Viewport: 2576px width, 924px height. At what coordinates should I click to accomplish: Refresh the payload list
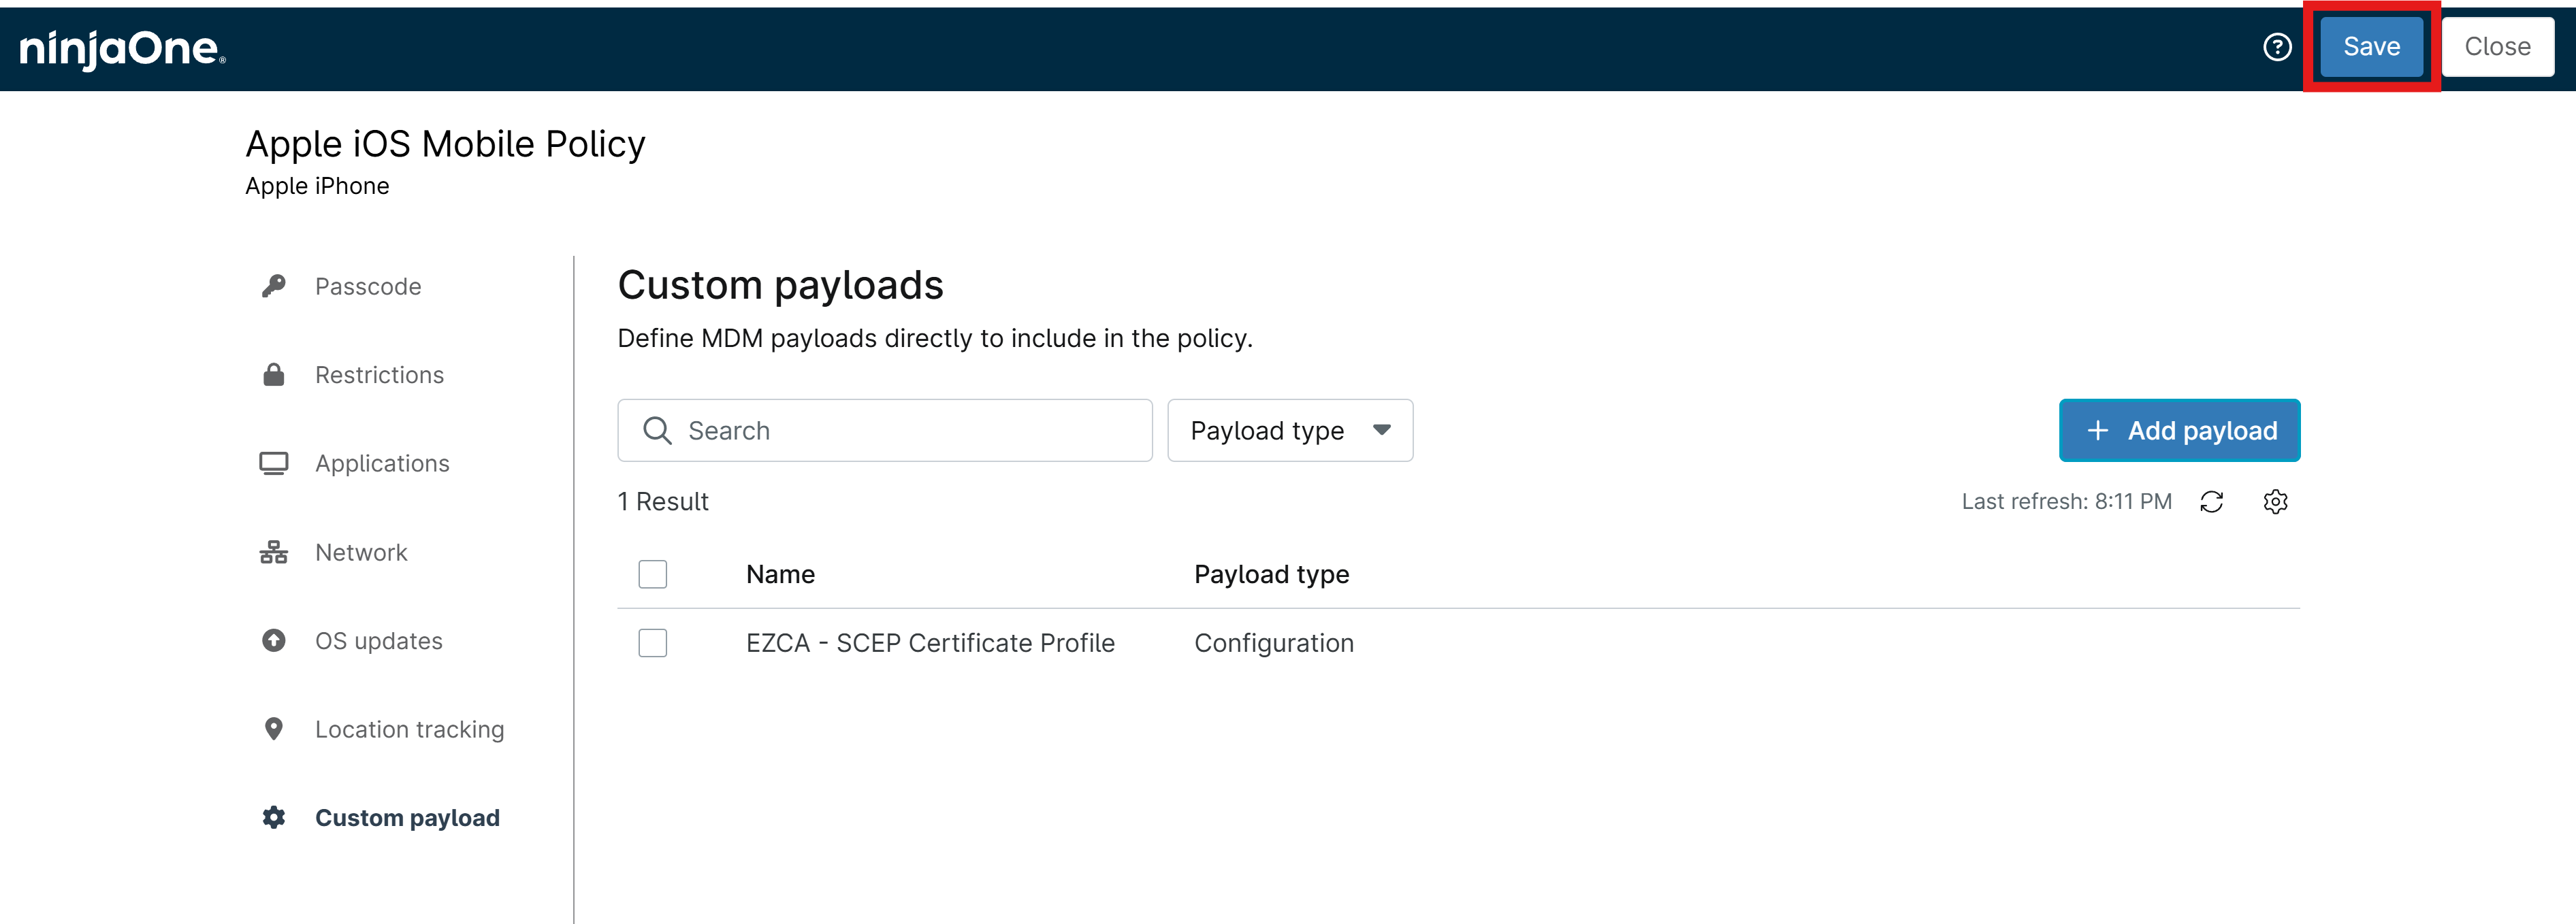pyautogui.click(x=2211, y=501)
